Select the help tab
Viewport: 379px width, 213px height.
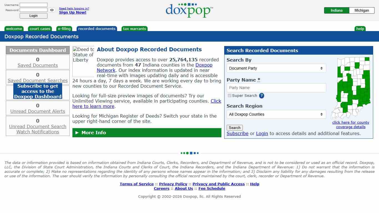(360, 29)
